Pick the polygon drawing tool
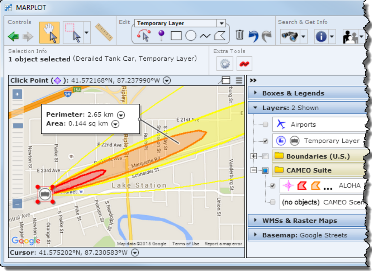This screenshot has height=271, width=372. (220, 35)
